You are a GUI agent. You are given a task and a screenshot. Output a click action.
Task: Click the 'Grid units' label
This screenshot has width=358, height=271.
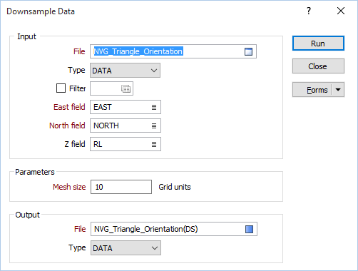pyautogui.click(x=175, y=187)
